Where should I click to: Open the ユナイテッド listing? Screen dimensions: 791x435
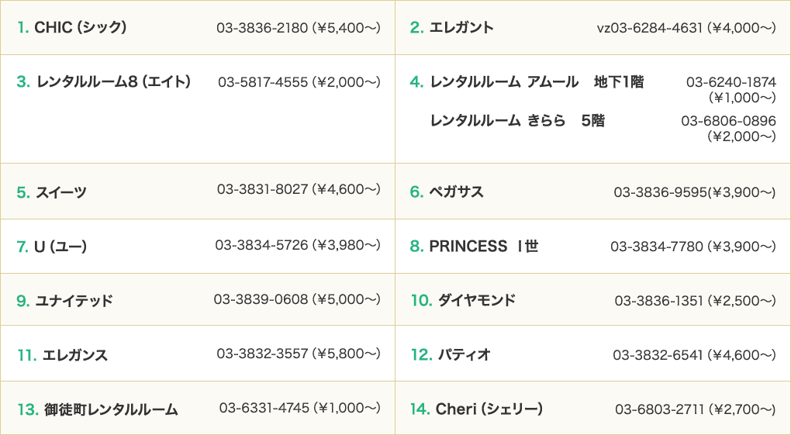pyautogui.click(x=74, y=301)
